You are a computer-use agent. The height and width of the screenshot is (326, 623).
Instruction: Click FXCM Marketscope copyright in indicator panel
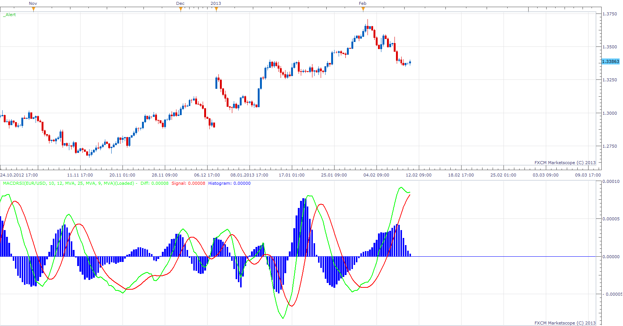tap(565, 323)
